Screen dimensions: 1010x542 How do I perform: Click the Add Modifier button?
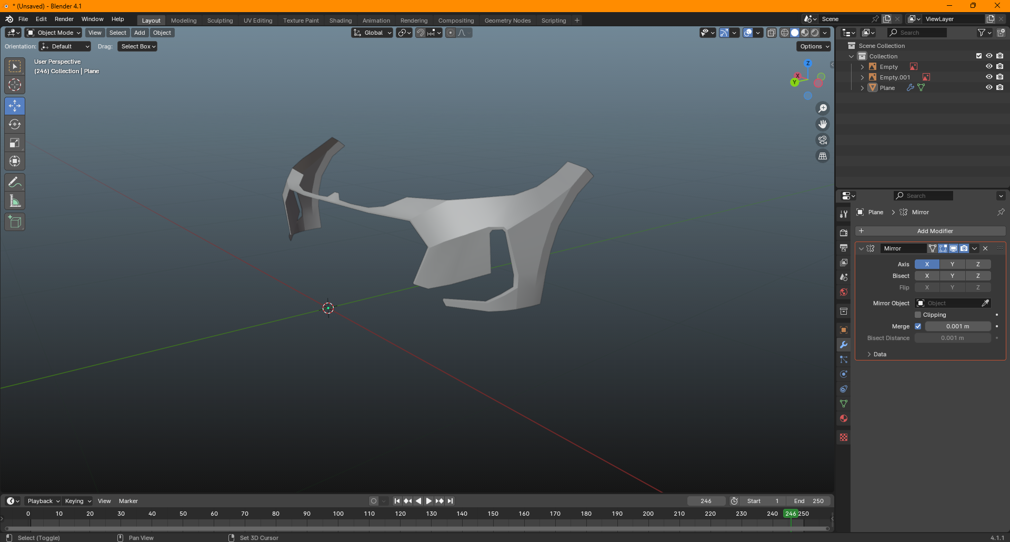click(x=930, y=231)
